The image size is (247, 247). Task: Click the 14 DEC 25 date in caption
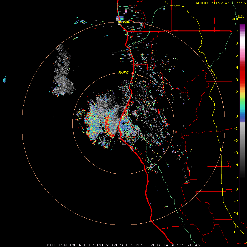(174, 245)
